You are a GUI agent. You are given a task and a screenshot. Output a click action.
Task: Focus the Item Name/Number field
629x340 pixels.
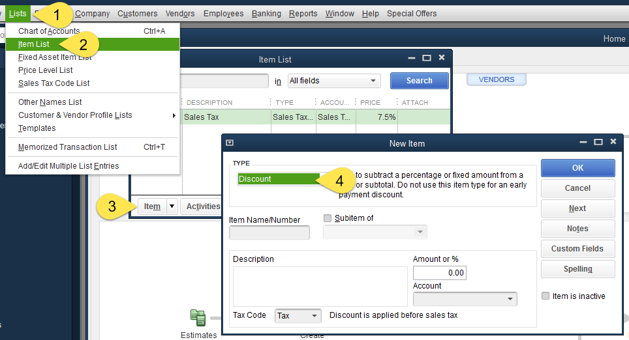click(269, 233)
